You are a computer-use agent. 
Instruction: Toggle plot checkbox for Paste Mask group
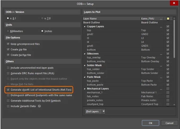point(168,77)
